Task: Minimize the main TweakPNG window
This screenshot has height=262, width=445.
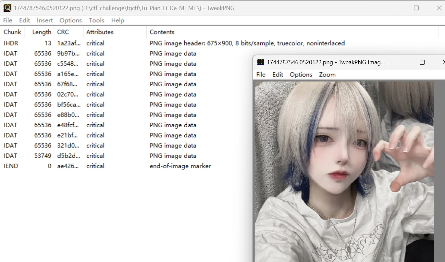Action: tap(393, 8)
